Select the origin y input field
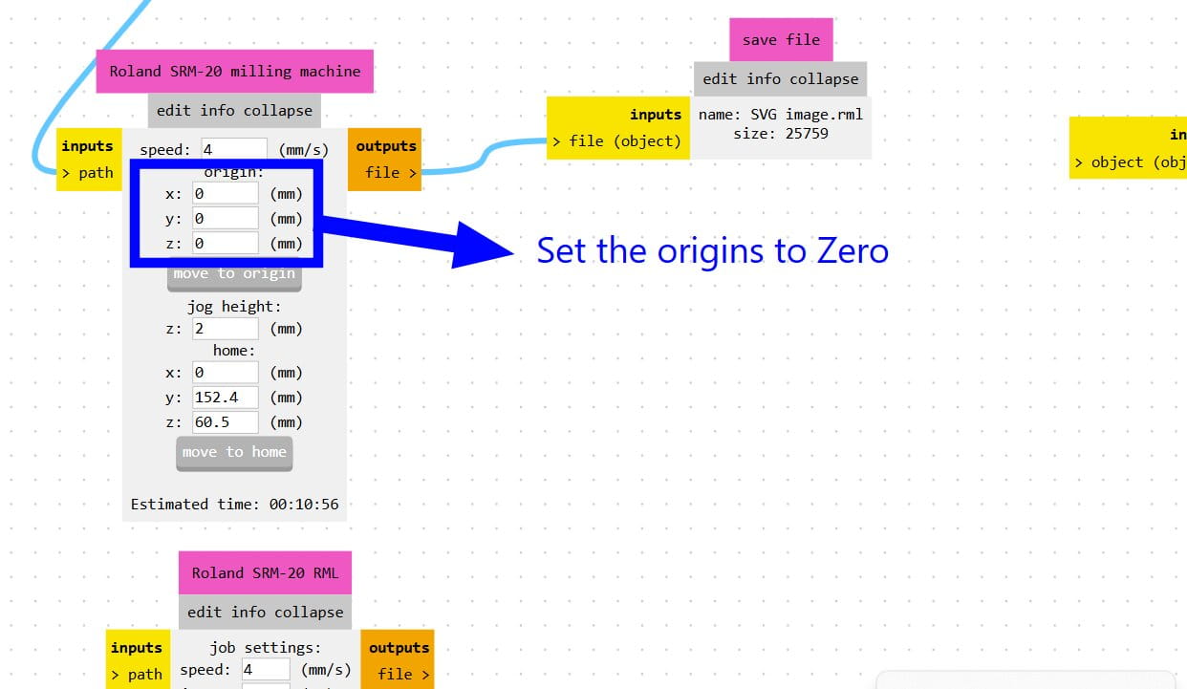Screen dimensions: 1187x689 click(x=225, y=219)
